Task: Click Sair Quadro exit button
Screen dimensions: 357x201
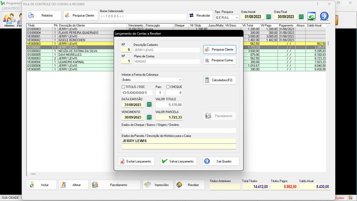Action: [220, 161]
